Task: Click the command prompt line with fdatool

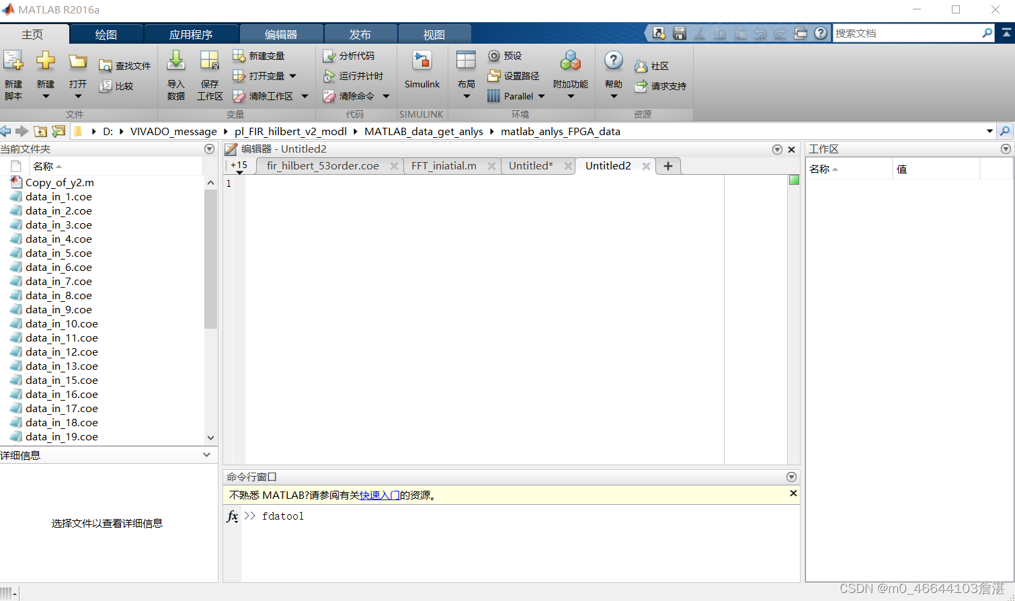Action: (520, 516)
